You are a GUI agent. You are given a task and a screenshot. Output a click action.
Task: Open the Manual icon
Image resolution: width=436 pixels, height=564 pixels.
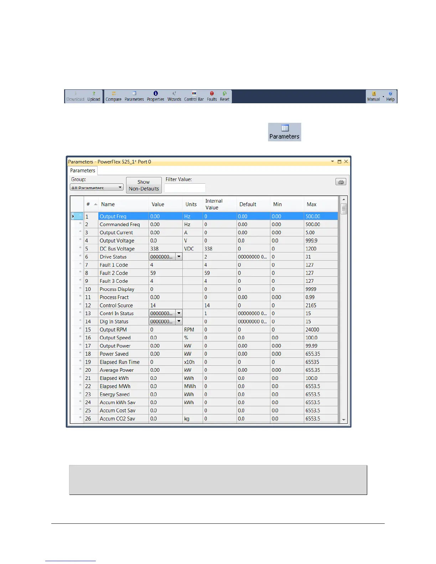[374, 96]
